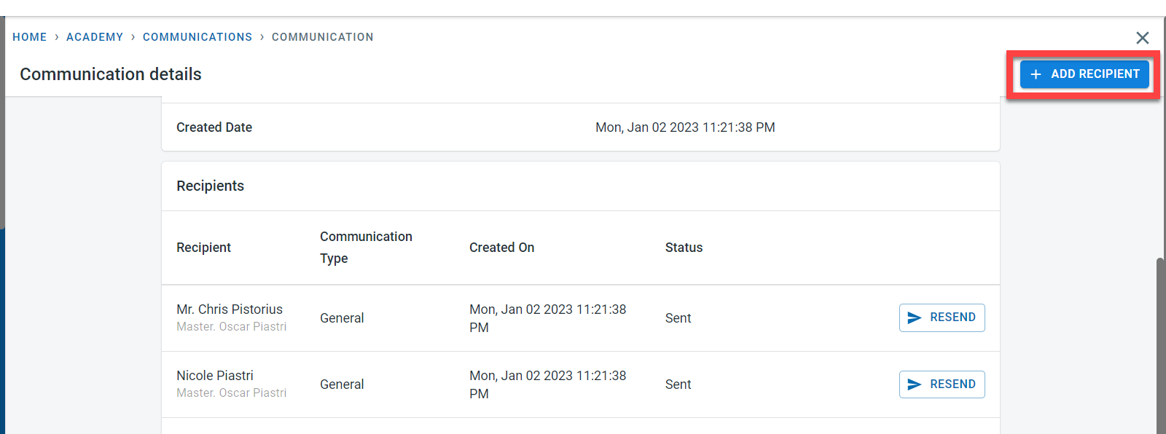The height and width of the screenshot is (434, 1166).
Task: Click the send arrow icon in Chris Pistorius row
Action: [915, 317]
